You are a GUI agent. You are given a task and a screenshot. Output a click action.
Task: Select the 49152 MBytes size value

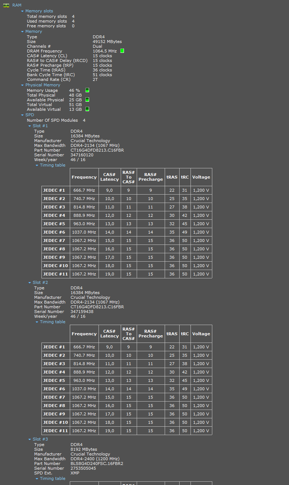pyautogui.click(x=107, y=42)
